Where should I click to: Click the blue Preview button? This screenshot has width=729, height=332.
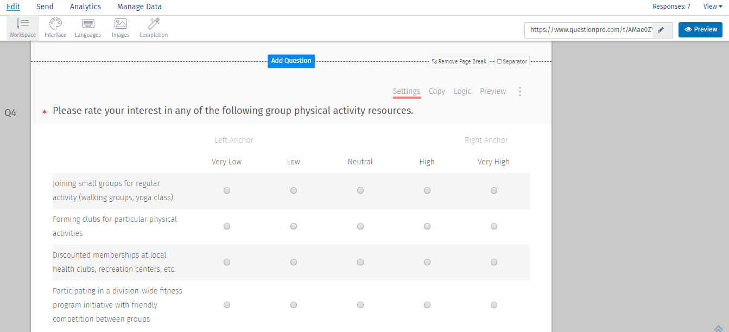[x=700, y=30]
